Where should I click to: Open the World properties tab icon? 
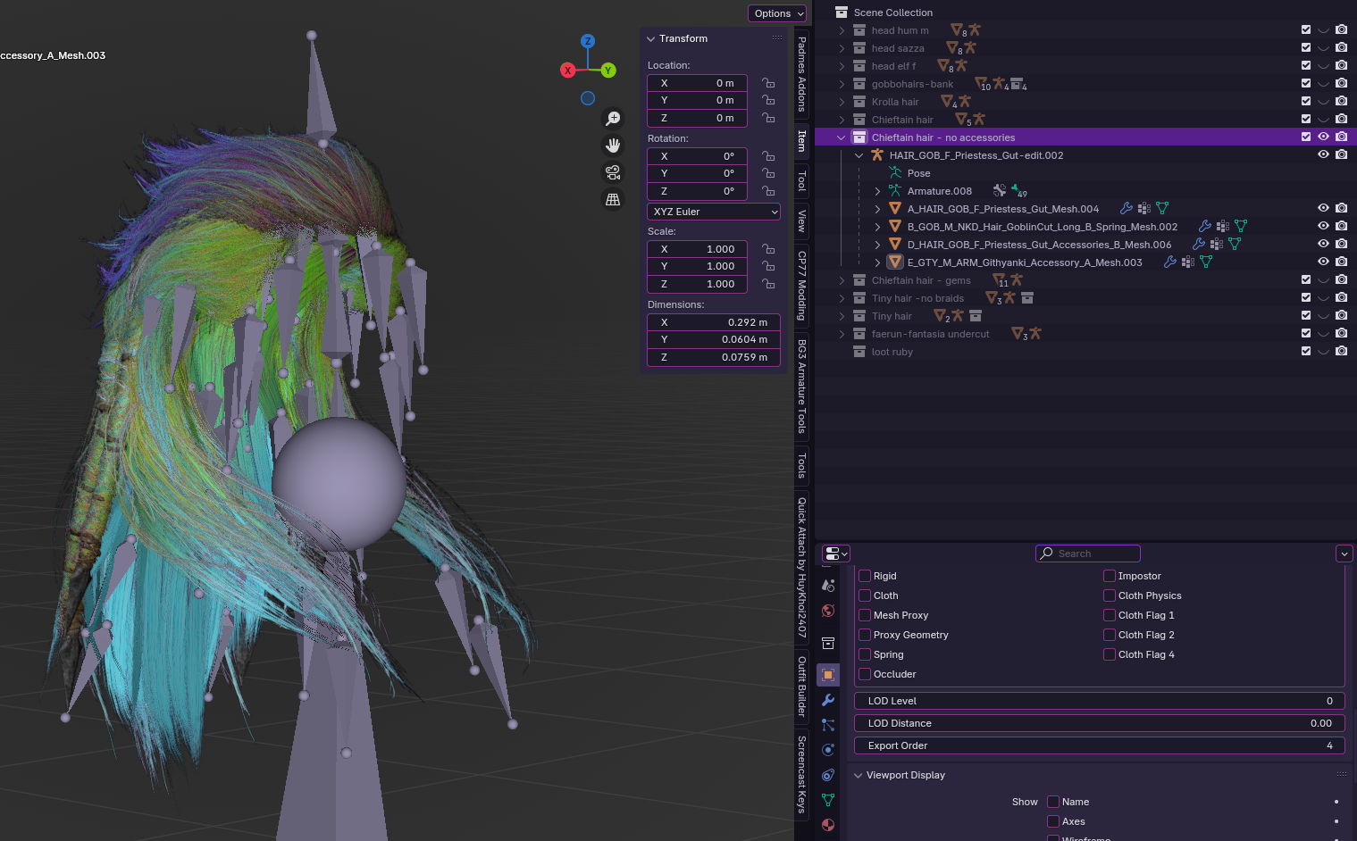click(828, 611)
